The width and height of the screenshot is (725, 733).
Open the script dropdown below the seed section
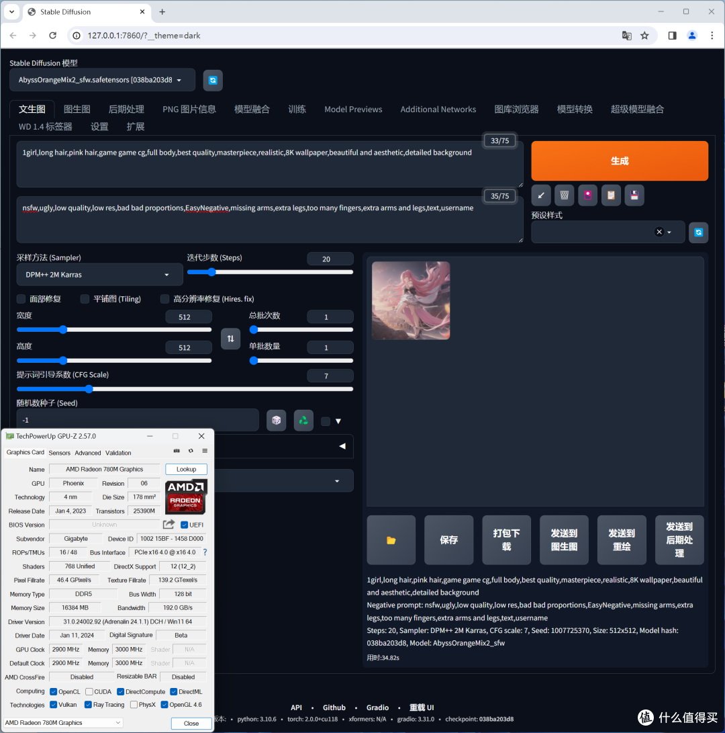pyautogui.click(x=283, y=481)
